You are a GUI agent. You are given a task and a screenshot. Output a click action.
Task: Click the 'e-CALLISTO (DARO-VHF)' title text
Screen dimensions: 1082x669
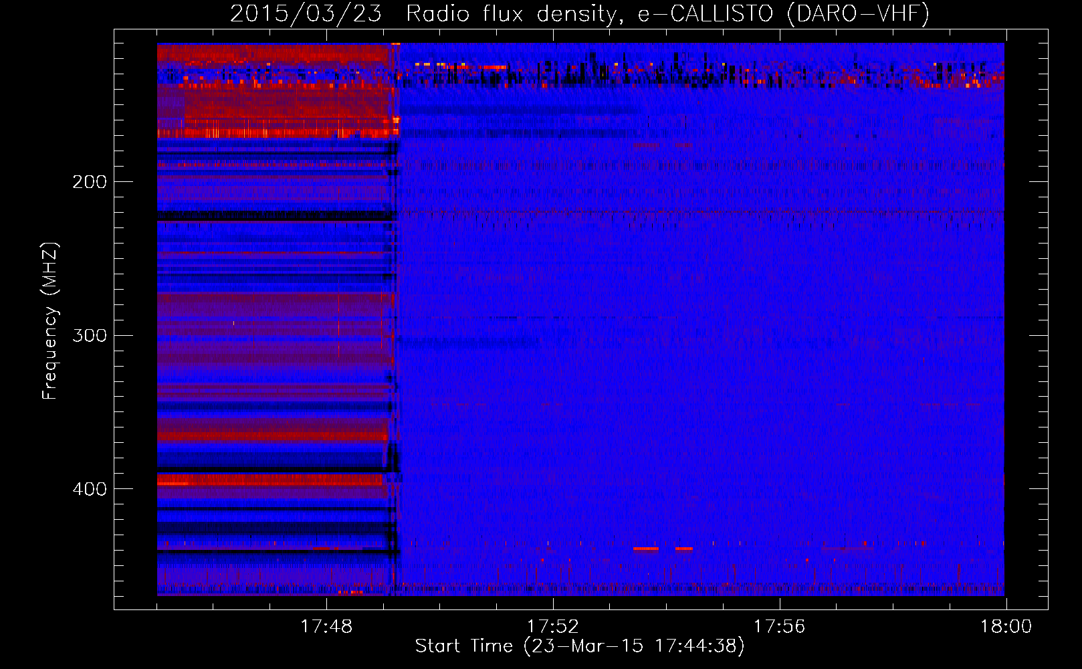(x=783, y=13)
